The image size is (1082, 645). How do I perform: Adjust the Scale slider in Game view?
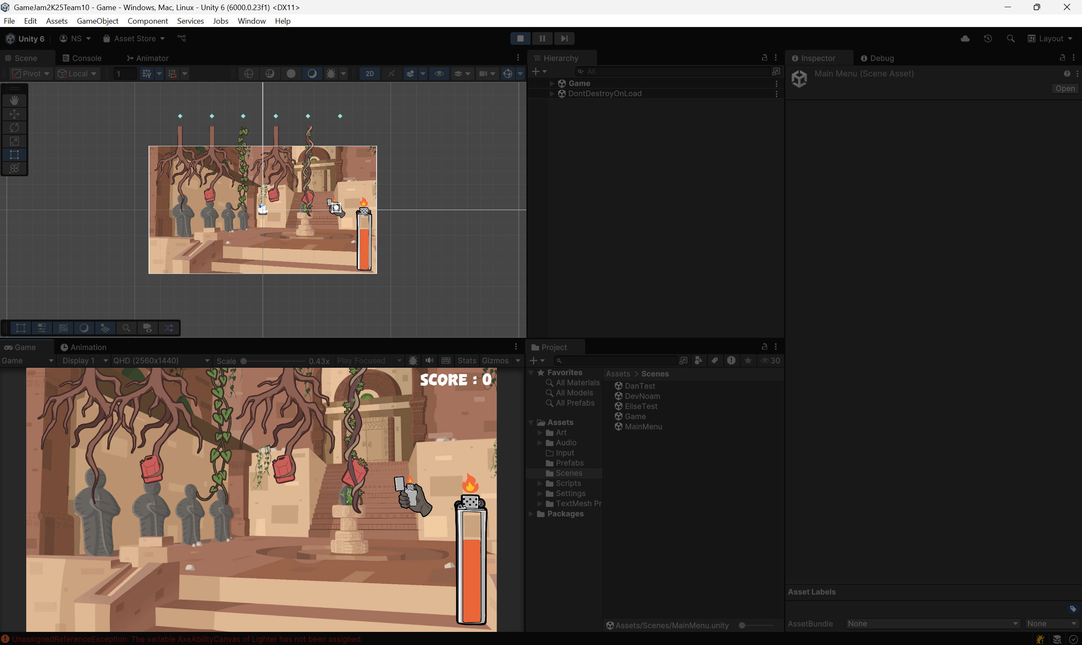(244, 361)
